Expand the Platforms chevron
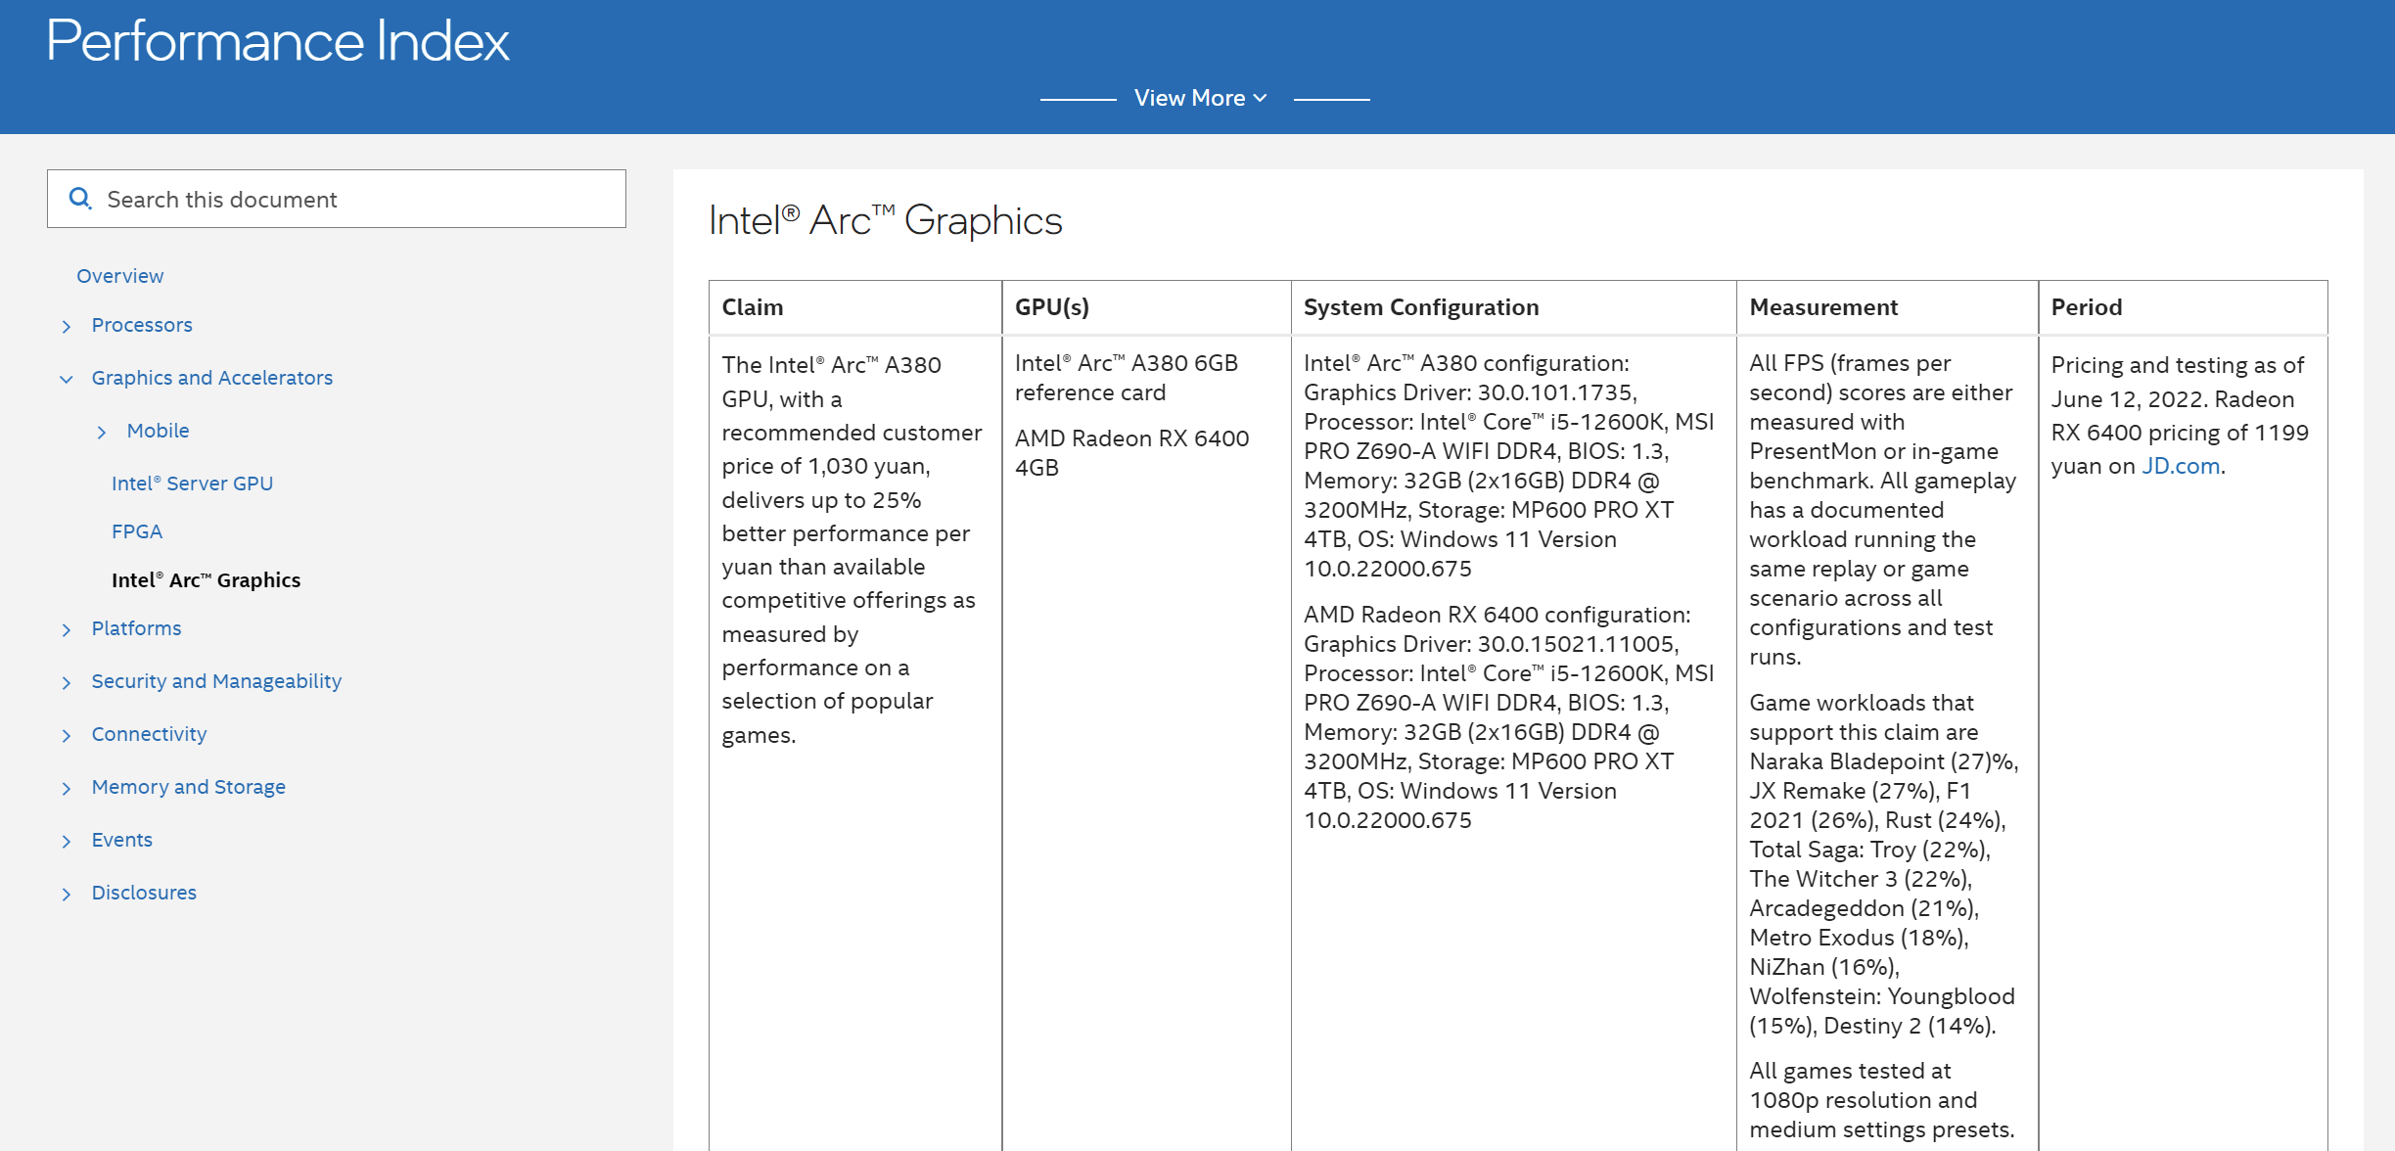This screenshot has width=2395, height=1151. pyautogui.click(x=67, y=629)
